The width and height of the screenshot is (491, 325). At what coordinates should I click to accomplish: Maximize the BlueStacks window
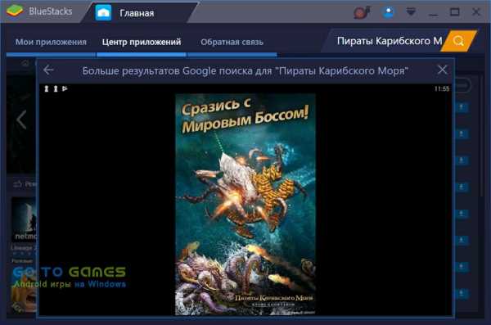pyautogui.click(x=455, y=12)
